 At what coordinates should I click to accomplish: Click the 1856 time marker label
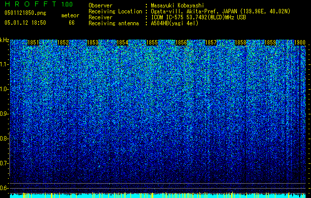[x=181, y=43]
